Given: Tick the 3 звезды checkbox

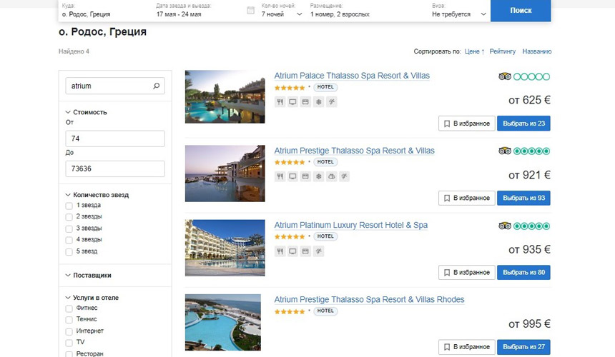Looking at the screenshot, I should [x=69, y=228].
